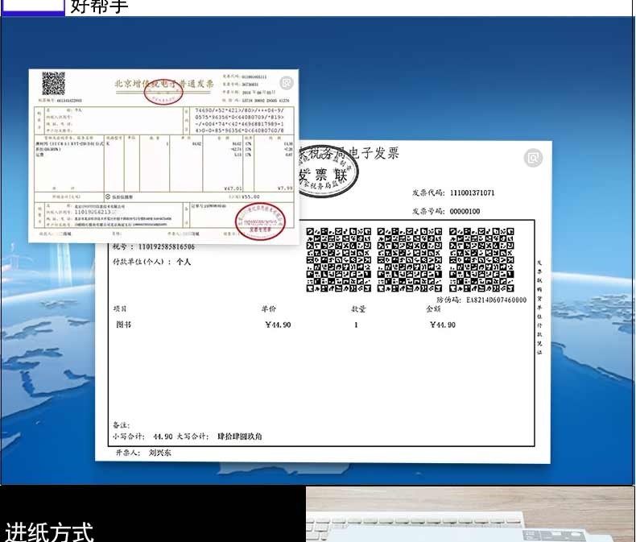The height and width of the screenshot is (542, 636).
Task: Click the 金额 column header
Action: tap(433, 308)
